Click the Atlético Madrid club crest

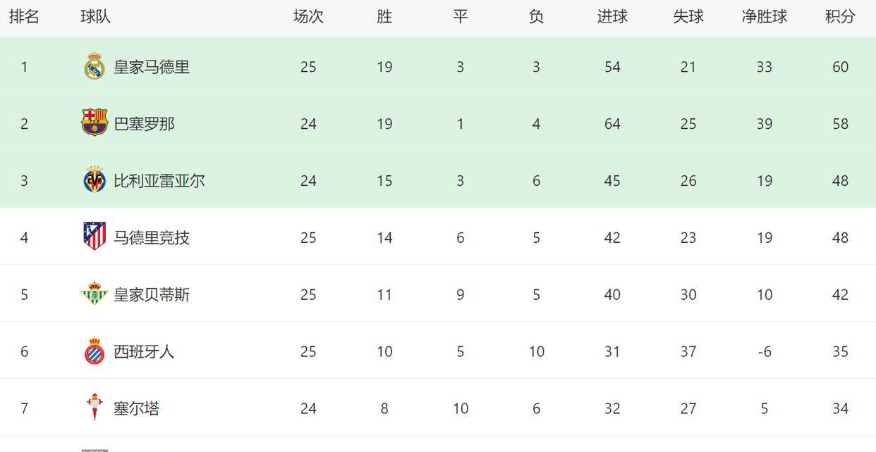95,237
